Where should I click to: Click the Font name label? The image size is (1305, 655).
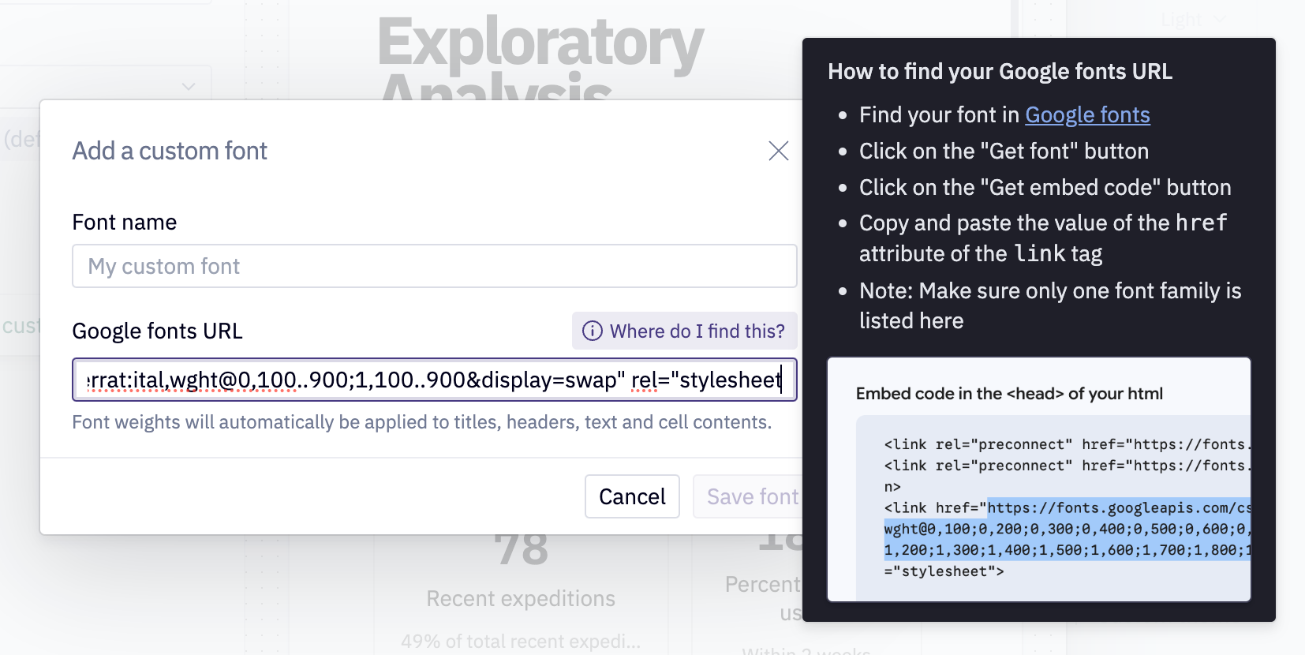[124, 223]
